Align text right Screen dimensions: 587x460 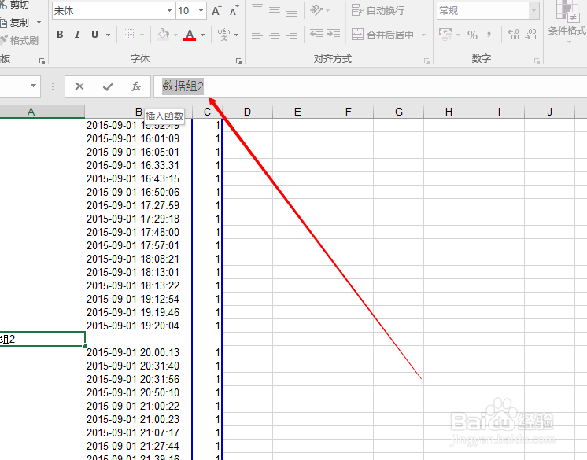292,35
